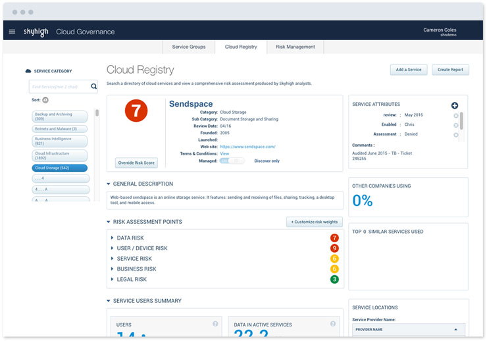Click the category list scrollbar
This screenshot has height=341, width=487.
point(97,113)
